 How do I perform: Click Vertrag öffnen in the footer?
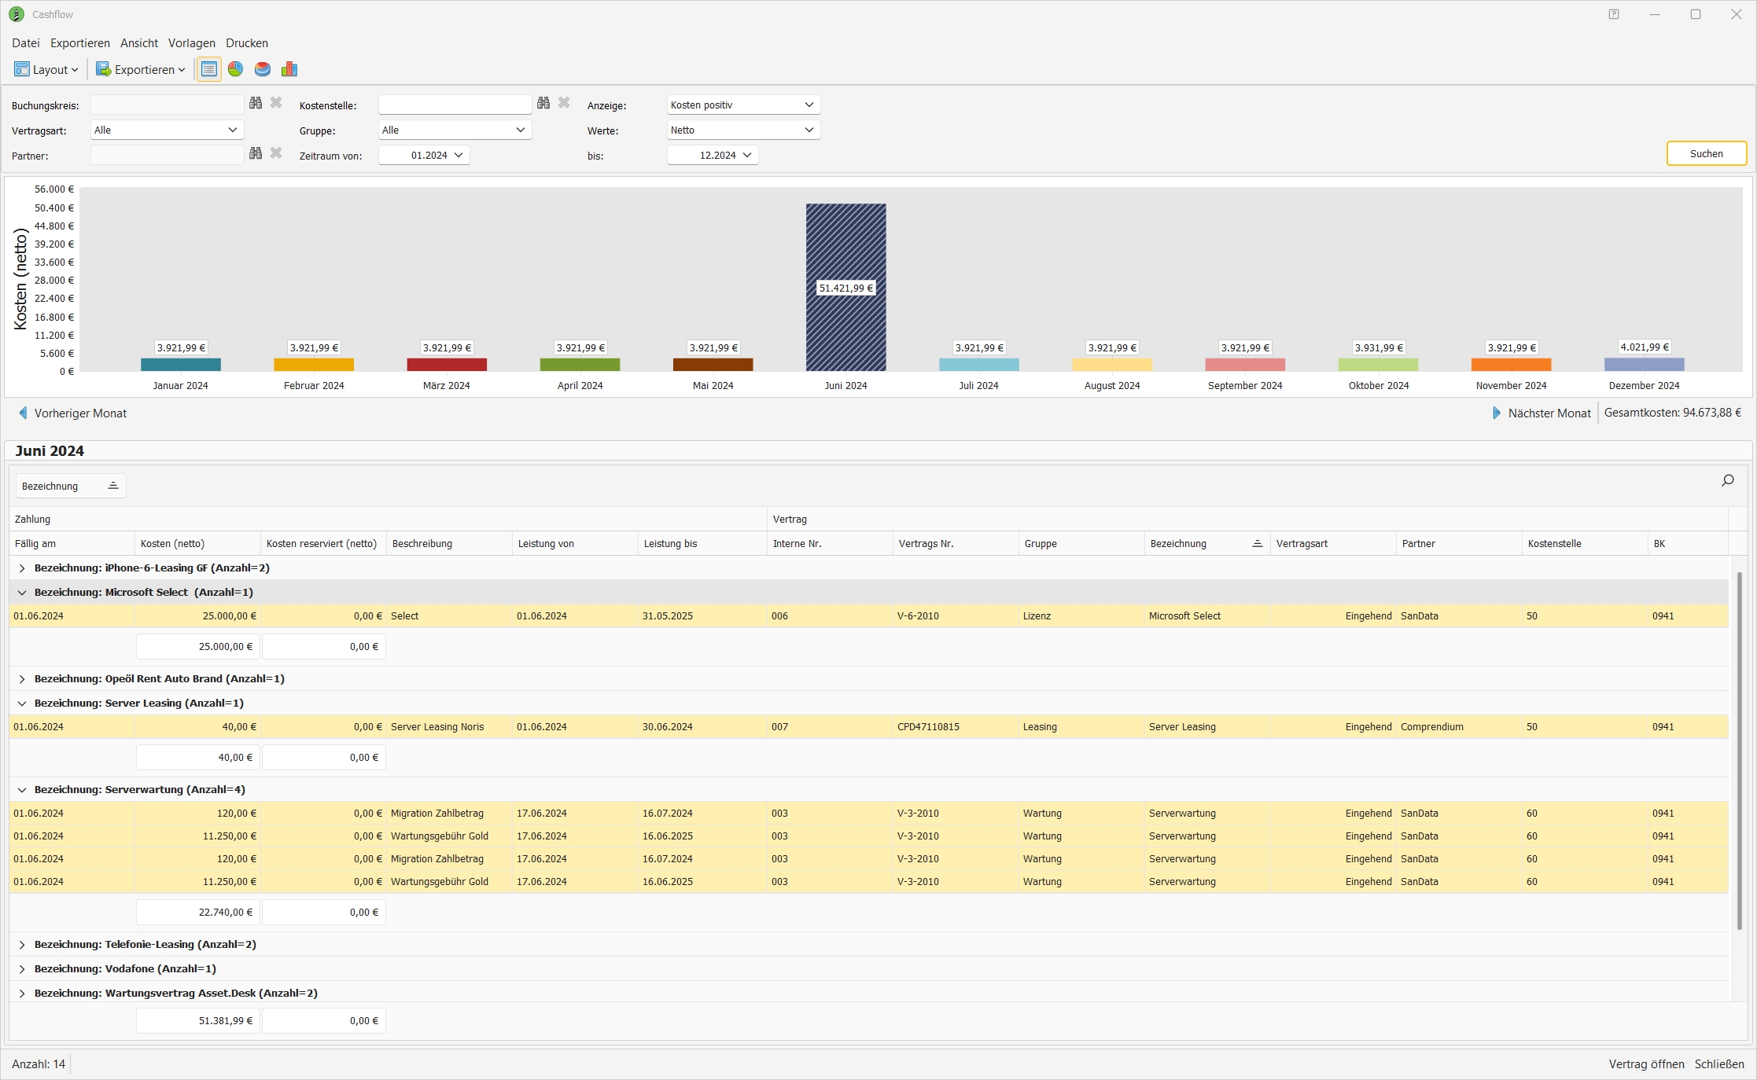point(1646,1063)
